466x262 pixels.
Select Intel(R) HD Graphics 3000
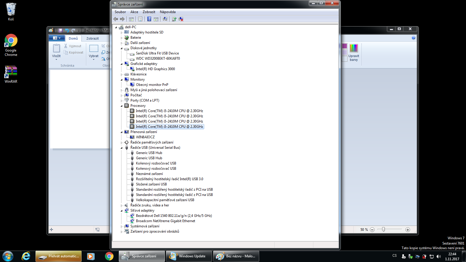pyautogui.click(x=155, y=69)
